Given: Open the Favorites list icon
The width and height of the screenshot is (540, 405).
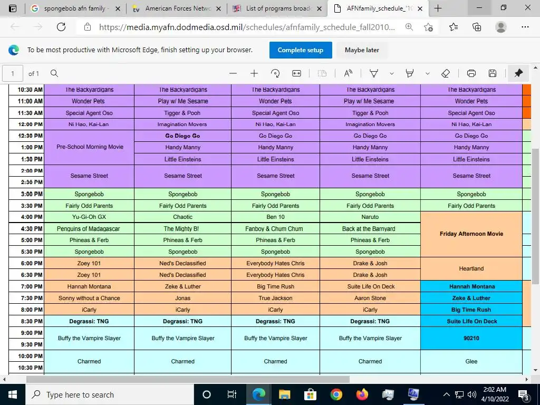Looking at the screenshot, I should (454, 27).
